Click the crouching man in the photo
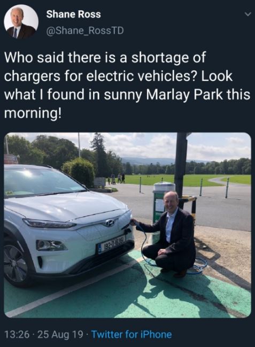Image resolution: width=255 pixels, height=347 pixels. (x=169, y=233)
